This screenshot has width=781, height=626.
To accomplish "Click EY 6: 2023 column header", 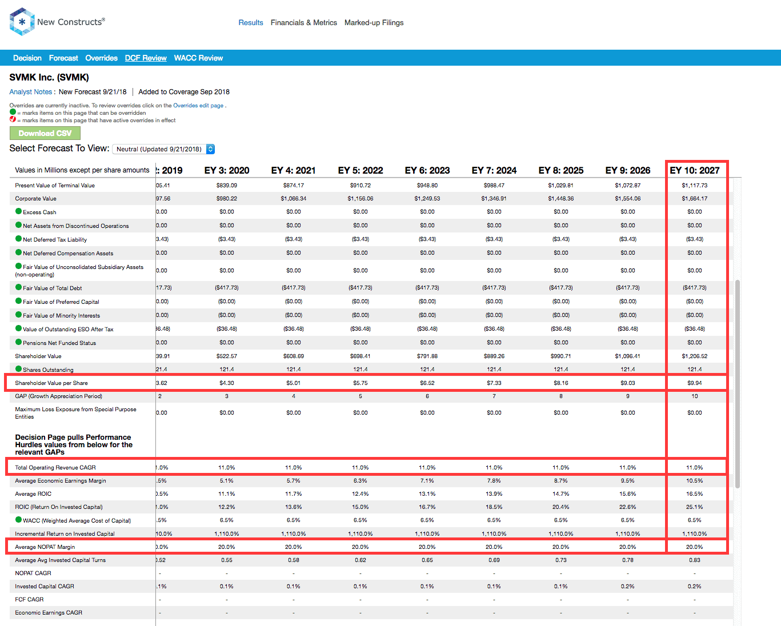I will click(x=427, y=170).
